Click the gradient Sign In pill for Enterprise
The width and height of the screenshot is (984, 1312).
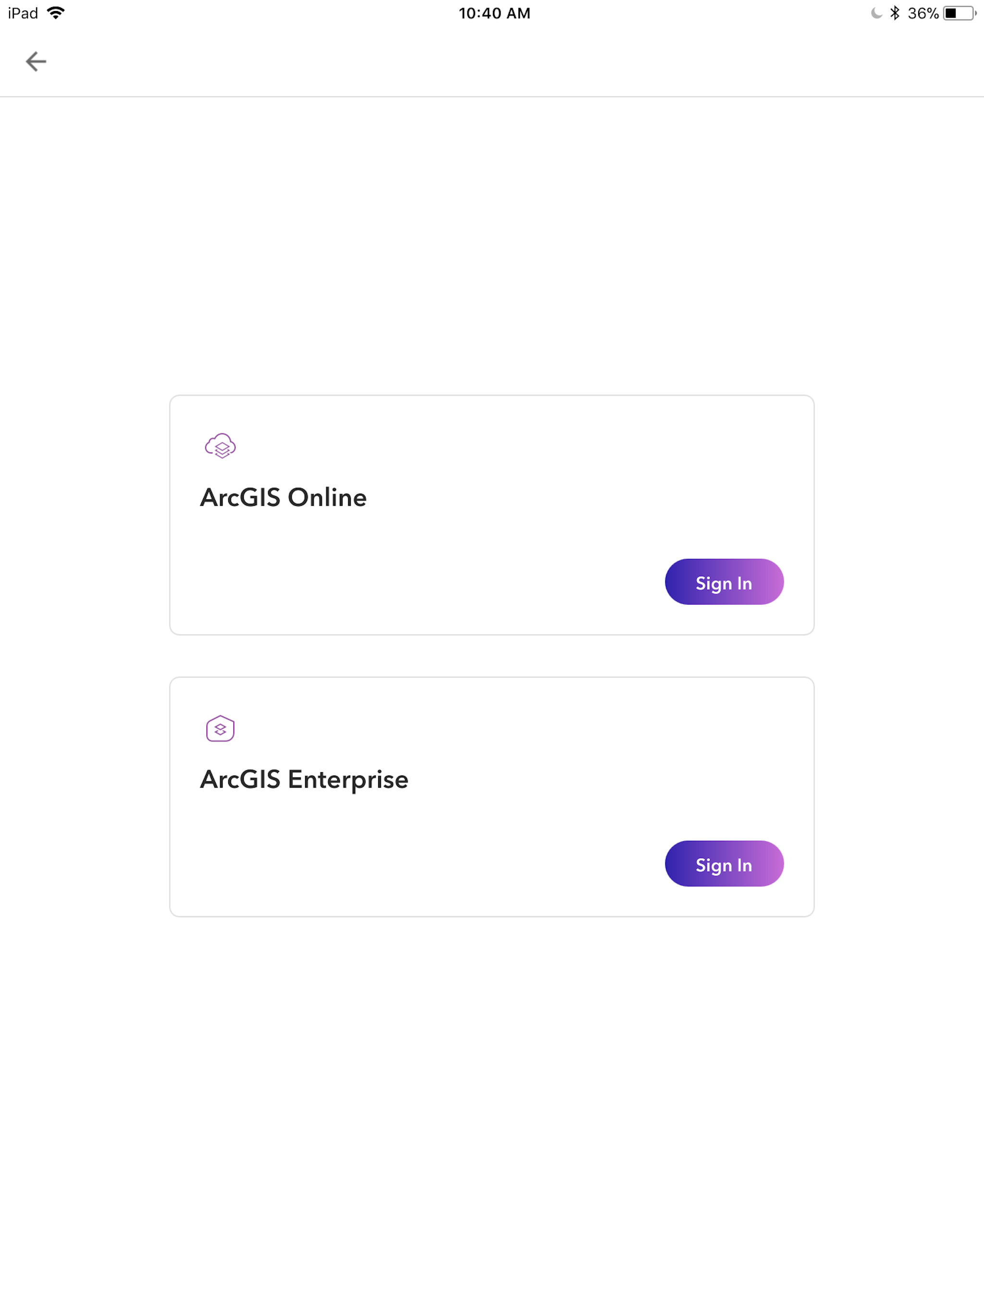[x=724, y=864]
